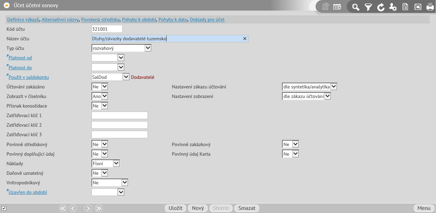Open the filter funnel tool

368,6
